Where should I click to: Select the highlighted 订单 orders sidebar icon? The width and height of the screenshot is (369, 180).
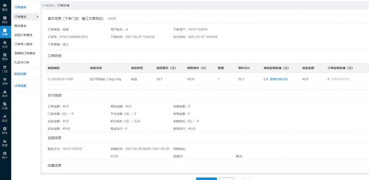point(5,32)
